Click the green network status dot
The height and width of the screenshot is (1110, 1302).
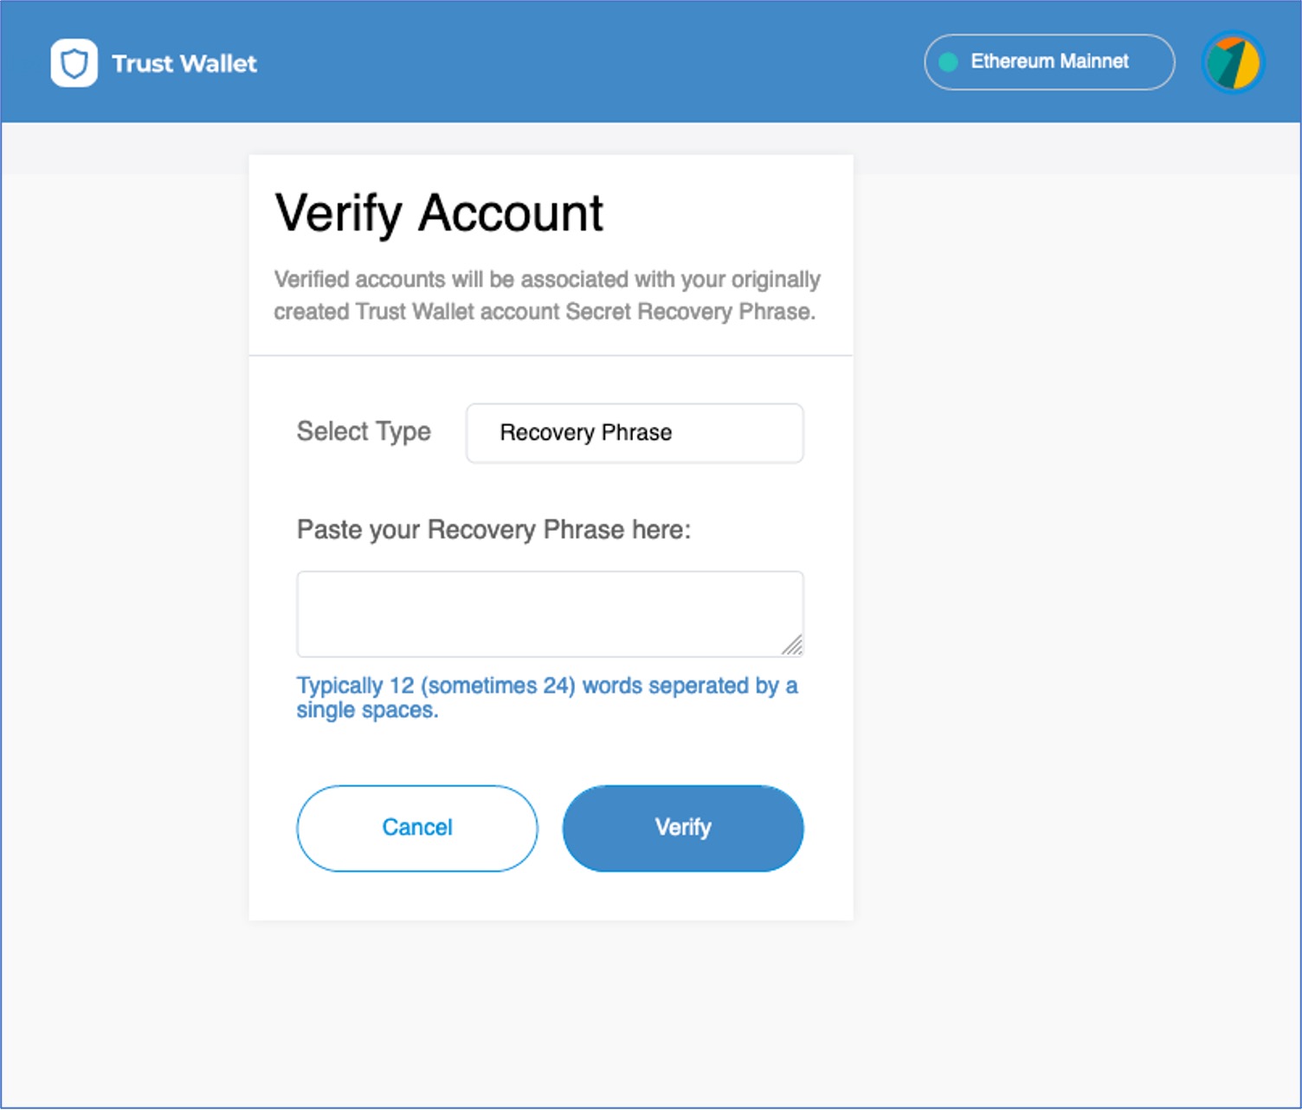(x=948, y=62)
